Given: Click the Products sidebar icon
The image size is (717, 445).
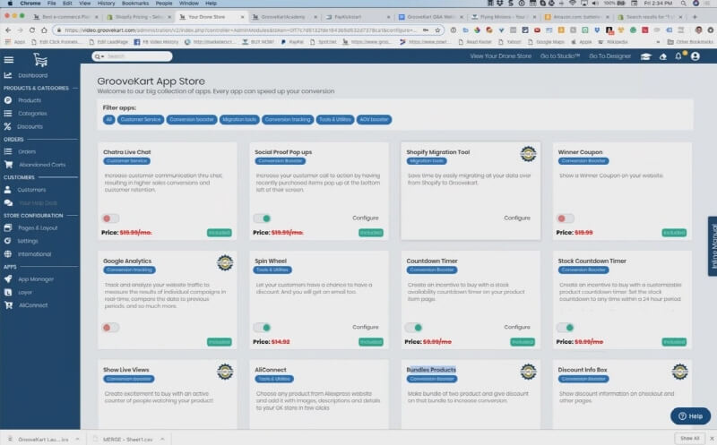Looking at the screenshot, I should coord(8,100).
